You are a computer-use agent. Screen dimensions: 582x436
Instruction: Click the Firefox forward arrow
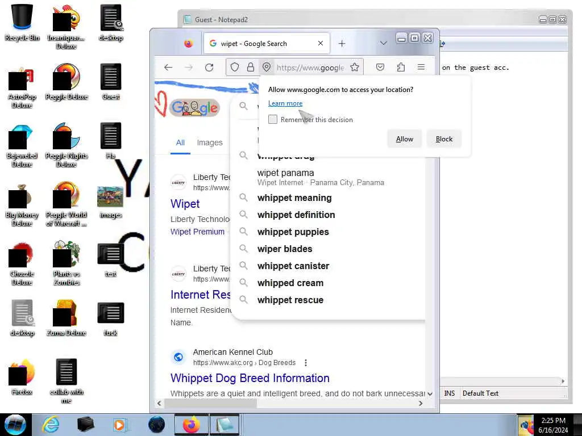189,67
